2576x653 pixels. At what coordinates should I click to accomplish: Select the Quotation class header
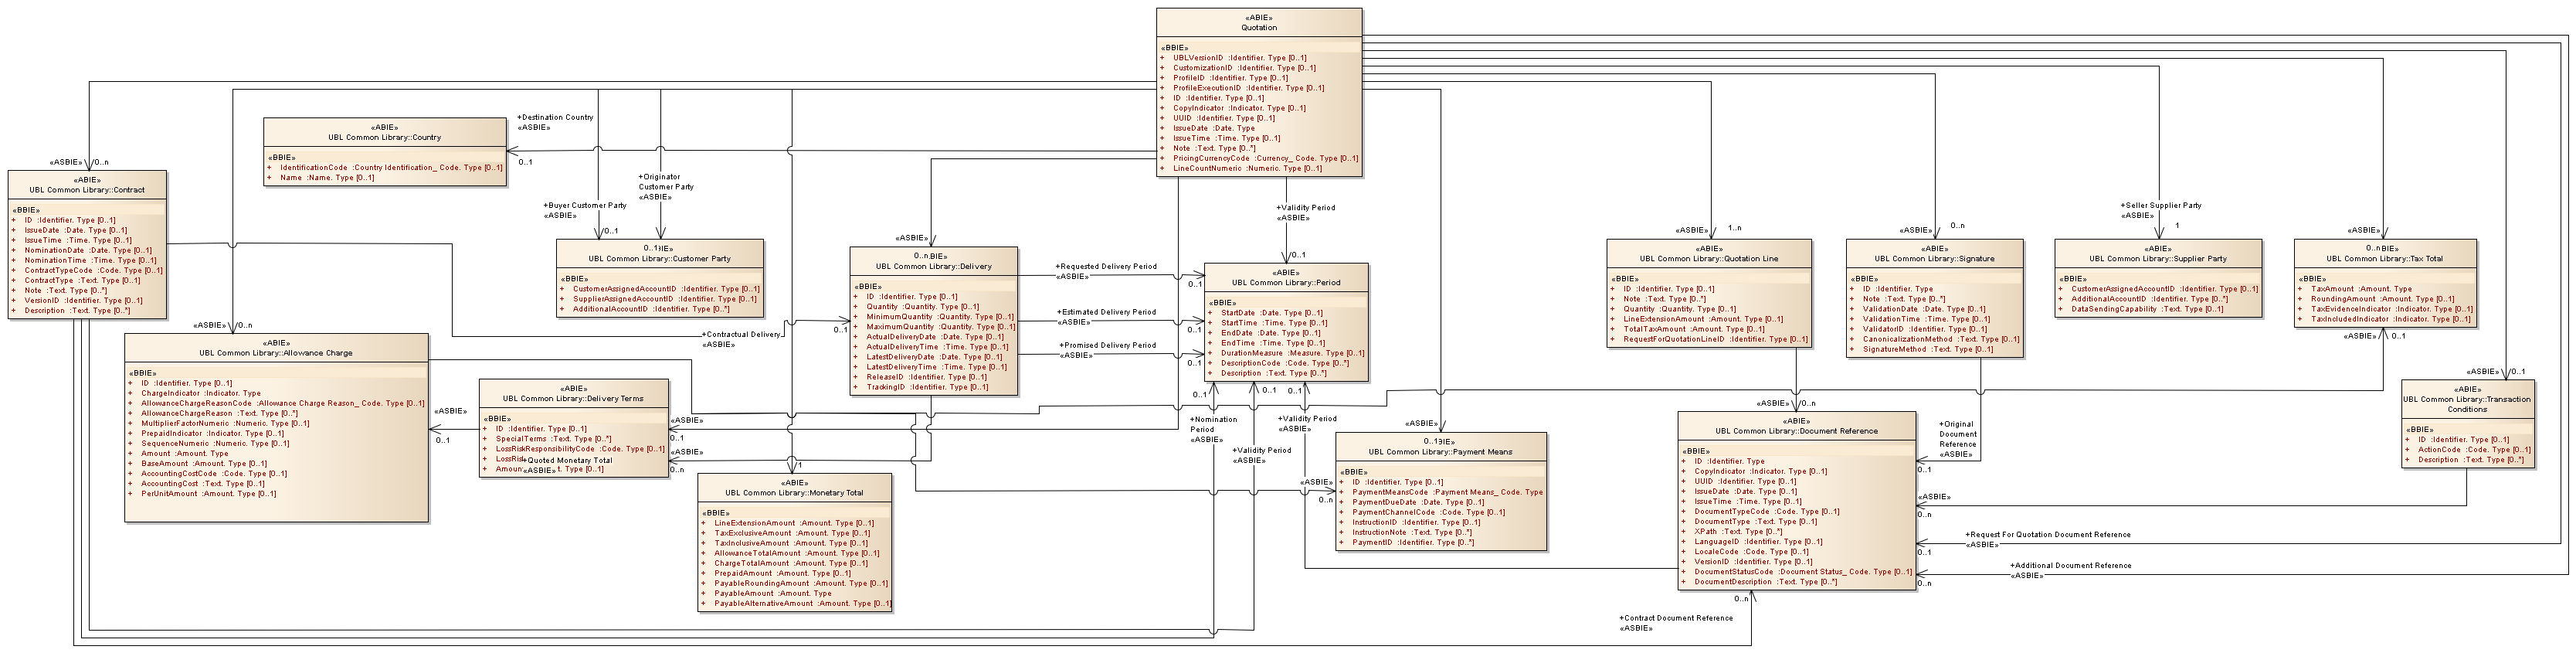click(x=1258, y=27)
